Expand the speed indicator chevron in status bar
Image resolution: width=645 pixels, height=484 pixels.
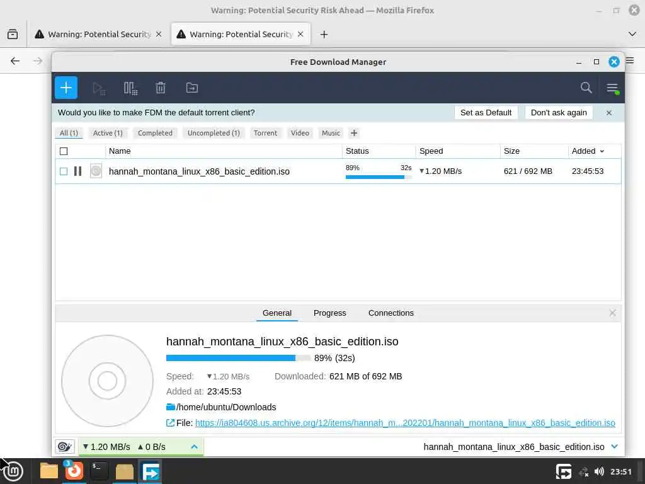tap(194, 447)
